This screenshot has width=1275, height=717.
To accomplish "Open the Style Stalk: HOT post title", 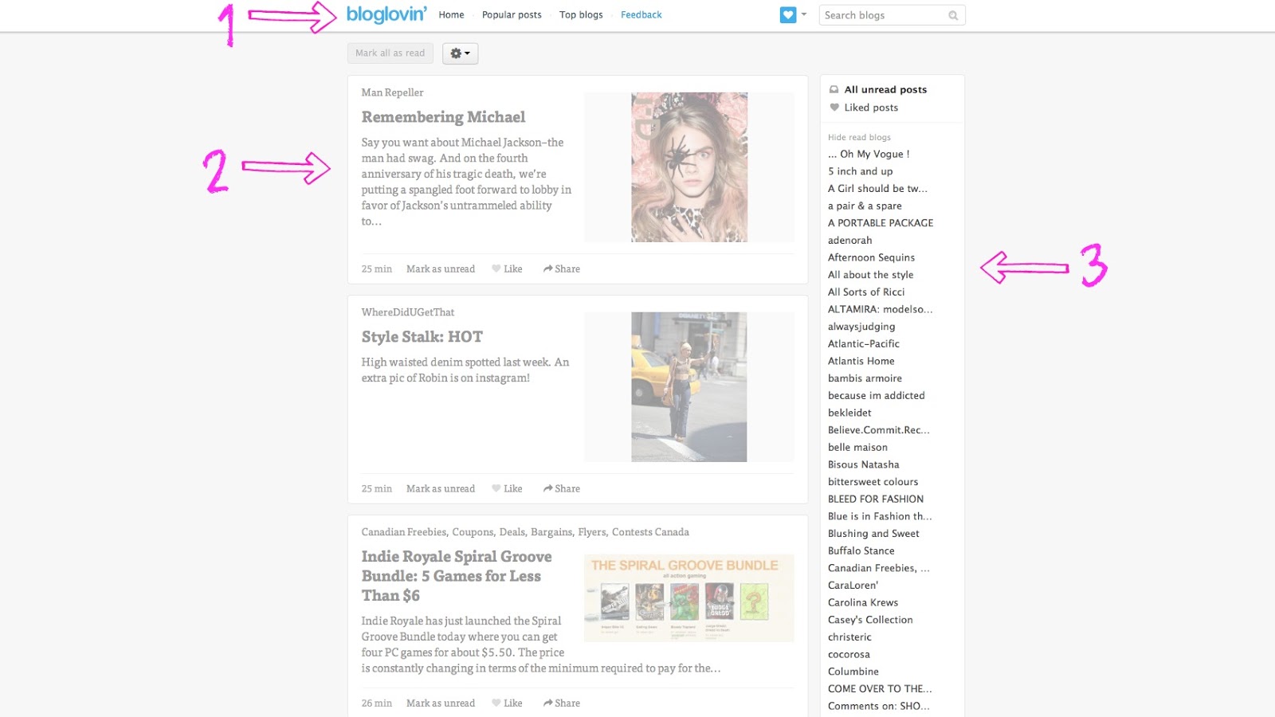I will [x=422, y=337].
